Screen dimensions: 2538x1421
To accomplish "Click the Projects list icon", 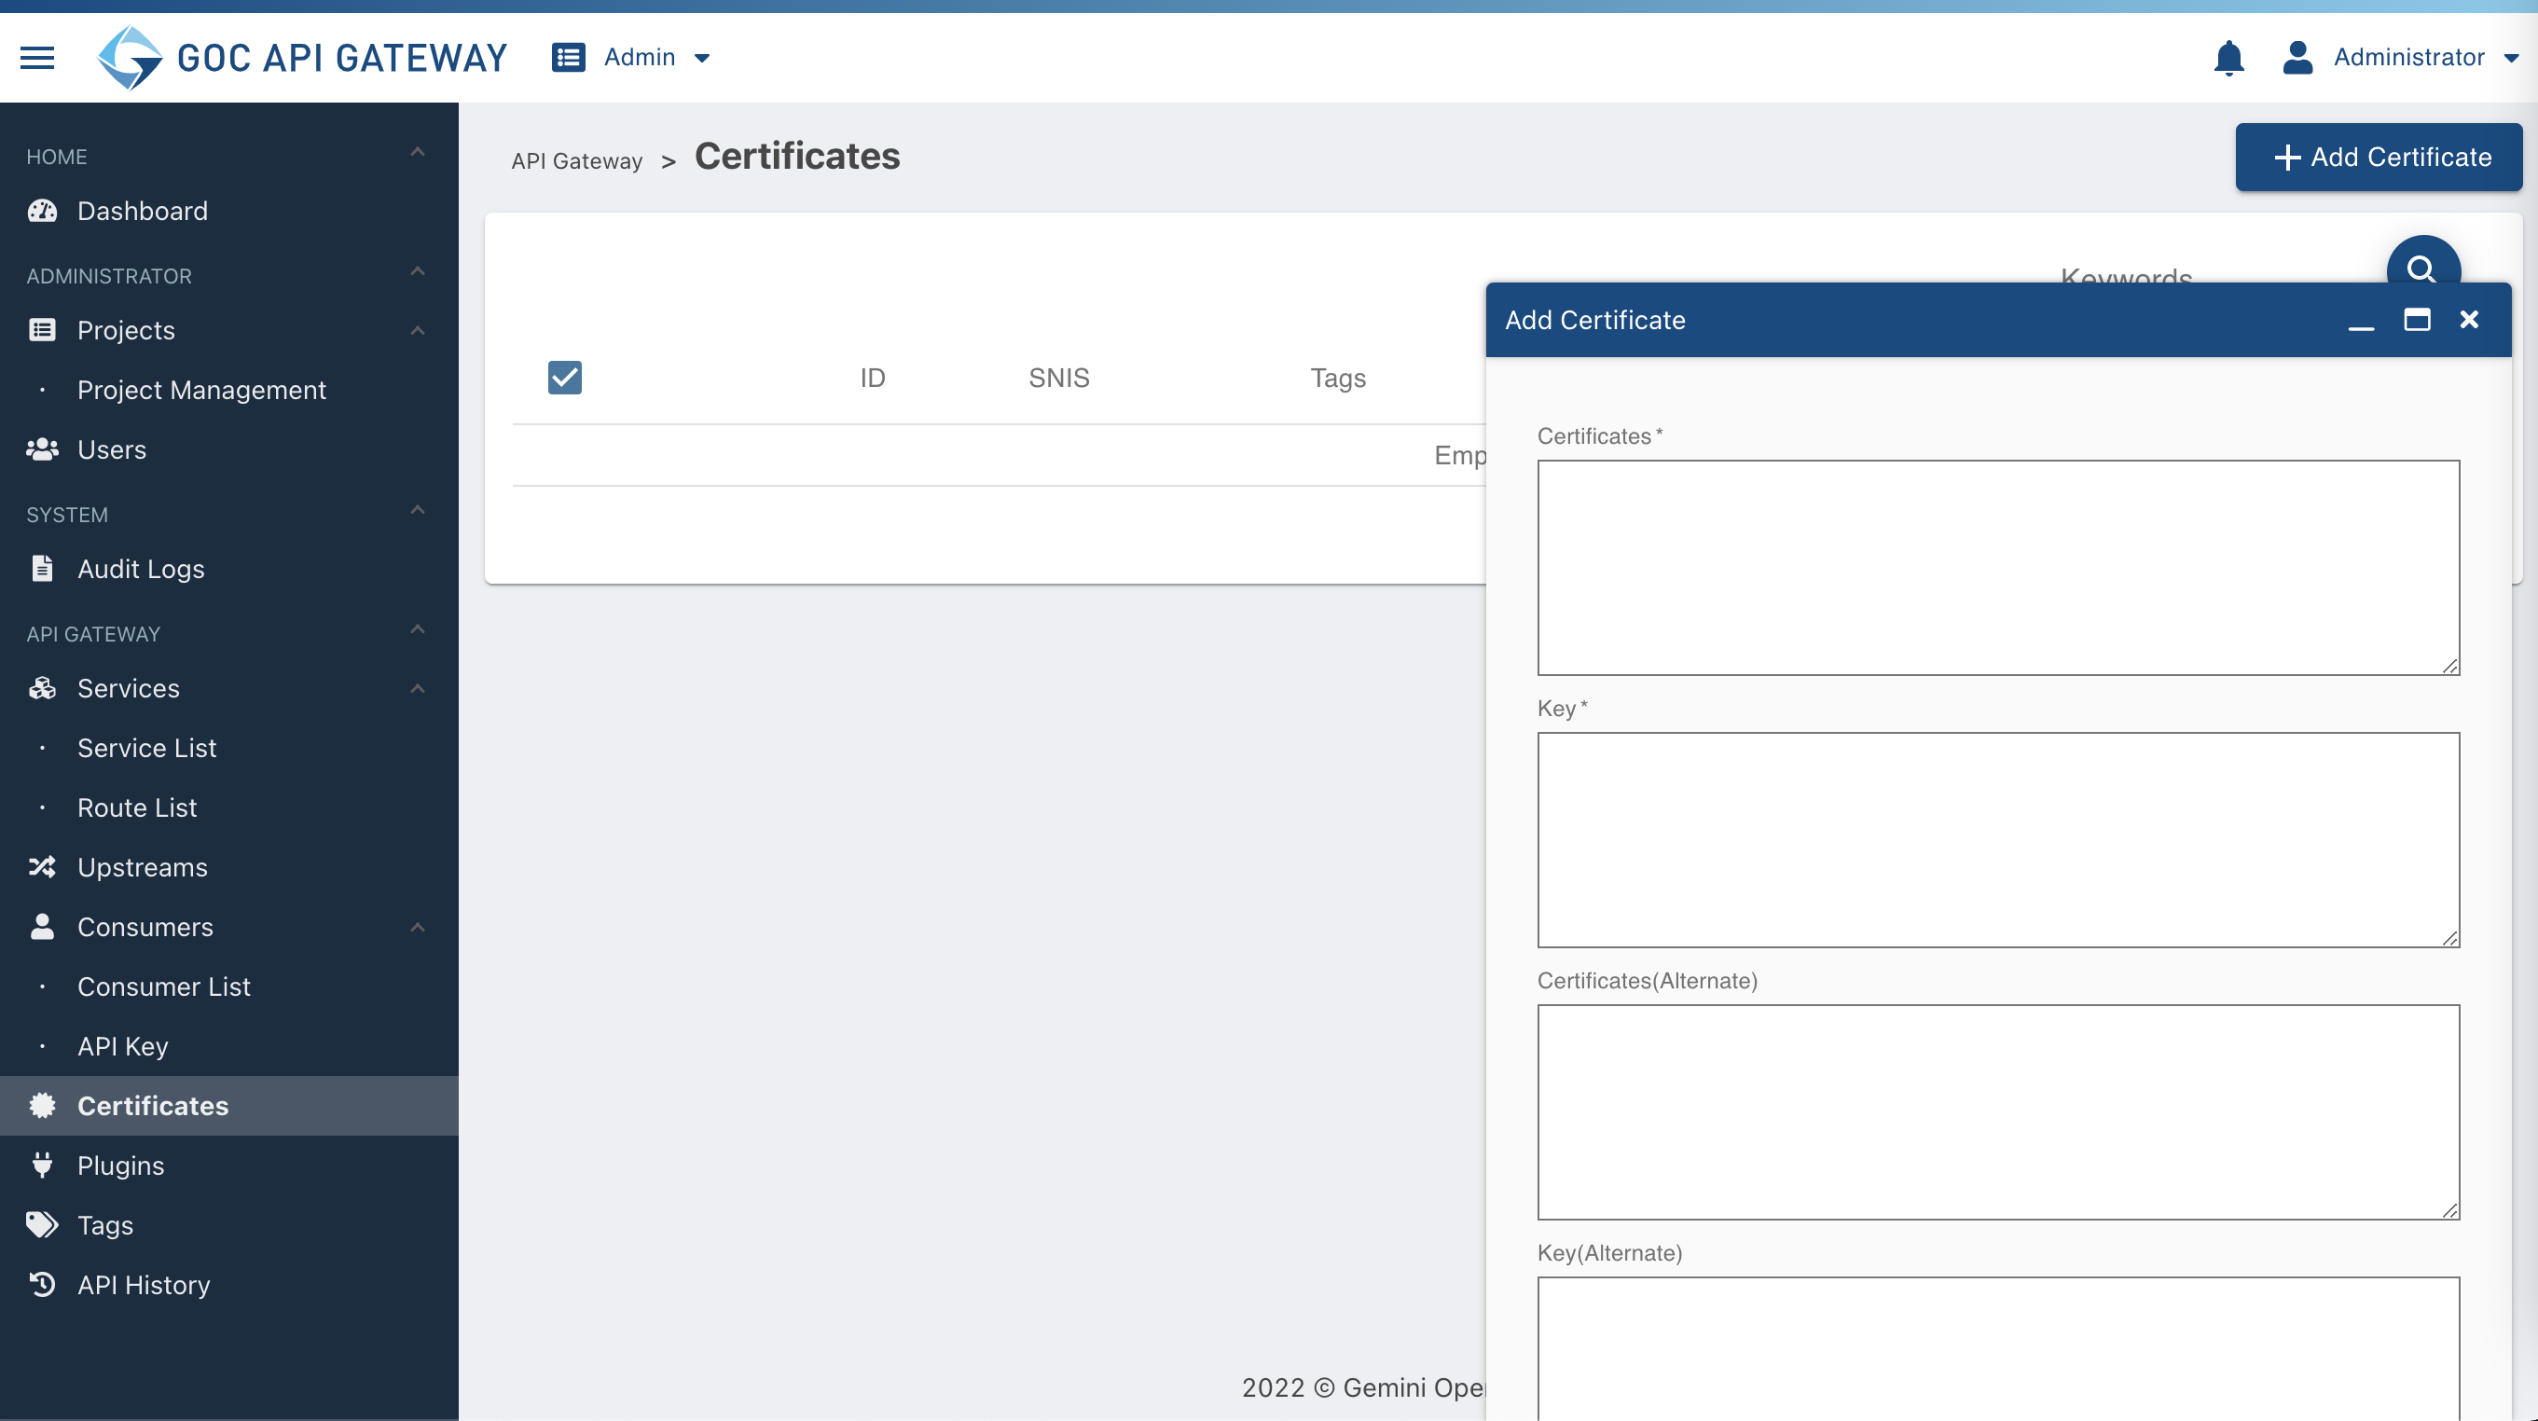I will click(42, 330).
